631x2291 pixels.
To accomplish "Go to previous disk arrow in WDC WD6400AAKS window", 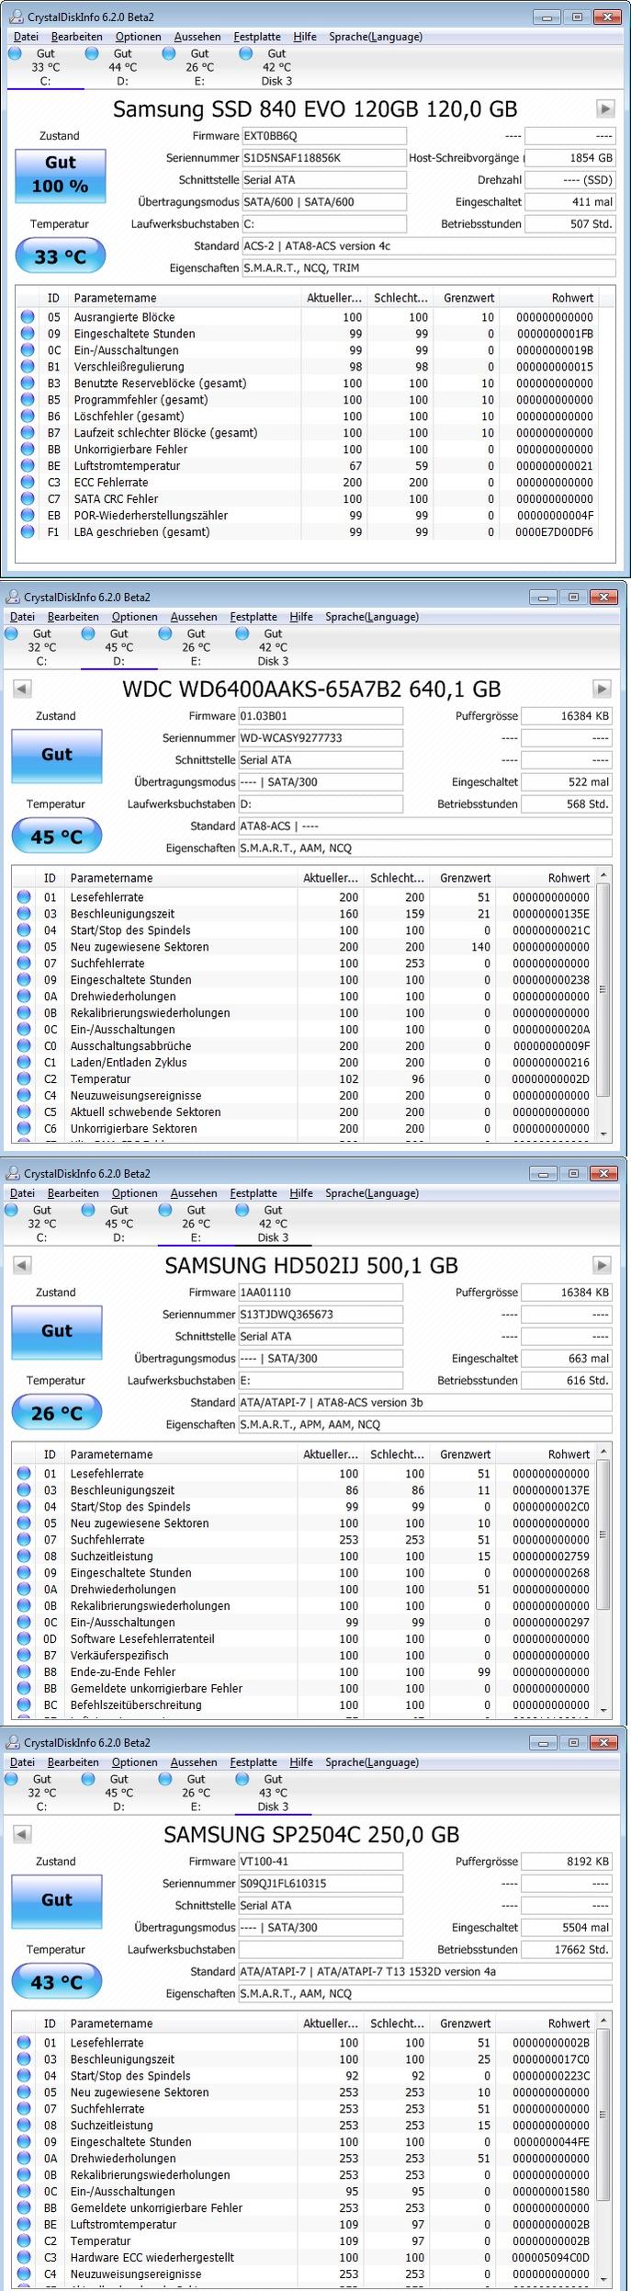I will tap(22, 689).
